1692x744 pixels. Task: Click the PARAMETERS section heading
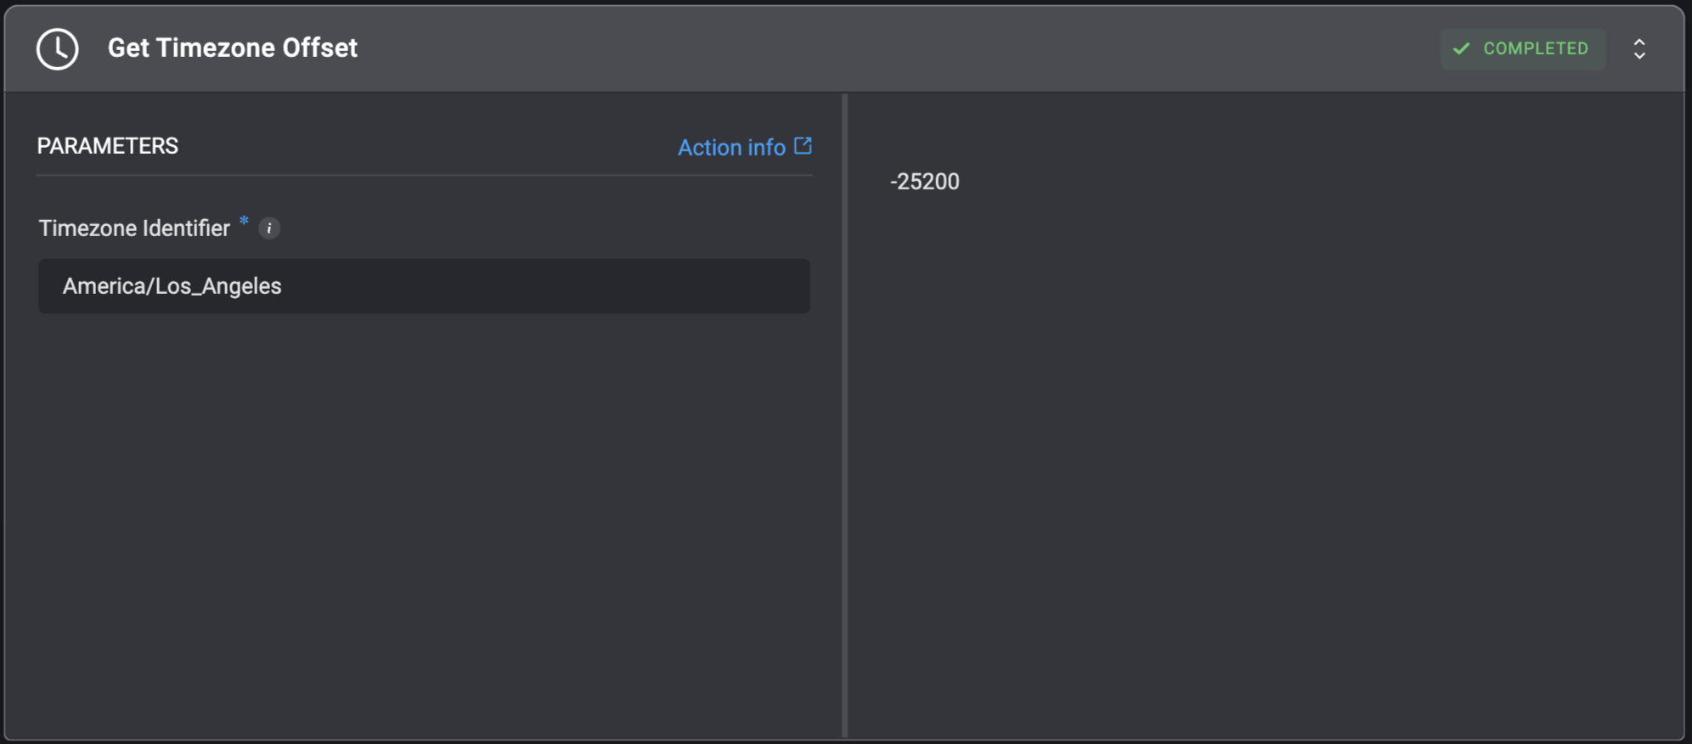tap(108, 146)
